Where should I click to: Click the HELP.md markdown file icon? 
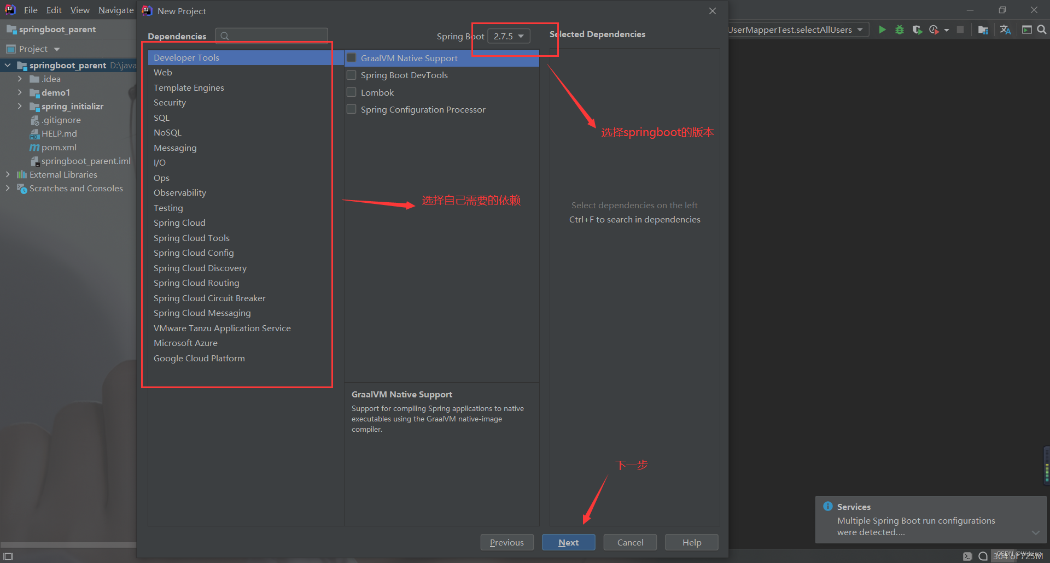(x=34, y=134)
